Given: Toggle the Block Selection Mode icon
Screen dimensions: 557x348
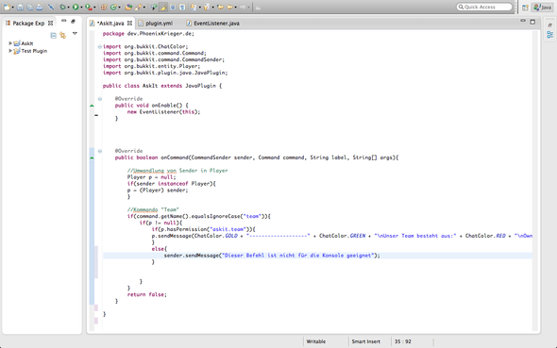Looking at the screenshot, I should (x=173, y=8).
